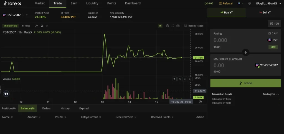284x134 pixels.
Task: Open the Balance (0) tab
Action: tap(27, 108)
